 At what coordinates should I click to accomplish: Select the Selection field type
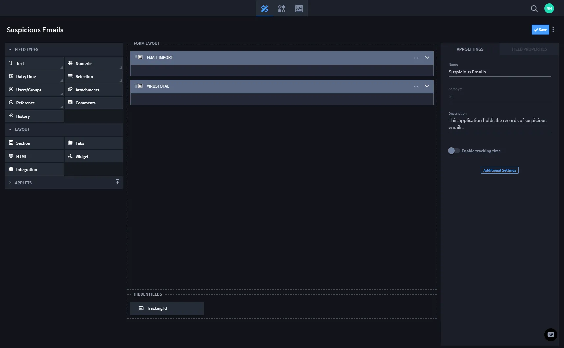94,76
